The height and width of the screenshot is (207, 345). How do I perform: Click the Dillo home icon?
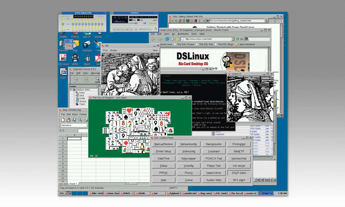(179, 21)
